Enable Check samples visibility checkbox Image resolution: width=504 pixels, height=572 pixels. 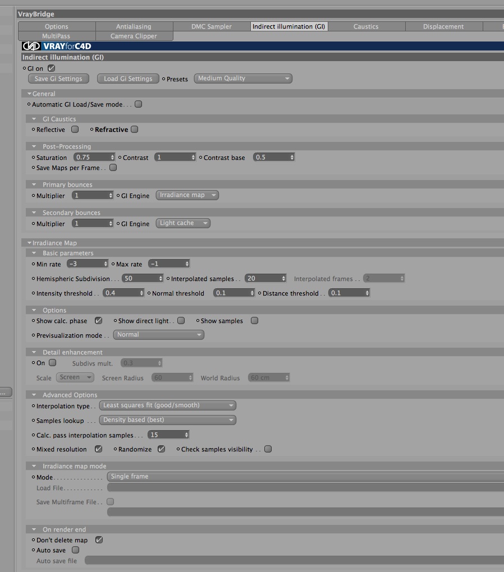coord(268,449)
